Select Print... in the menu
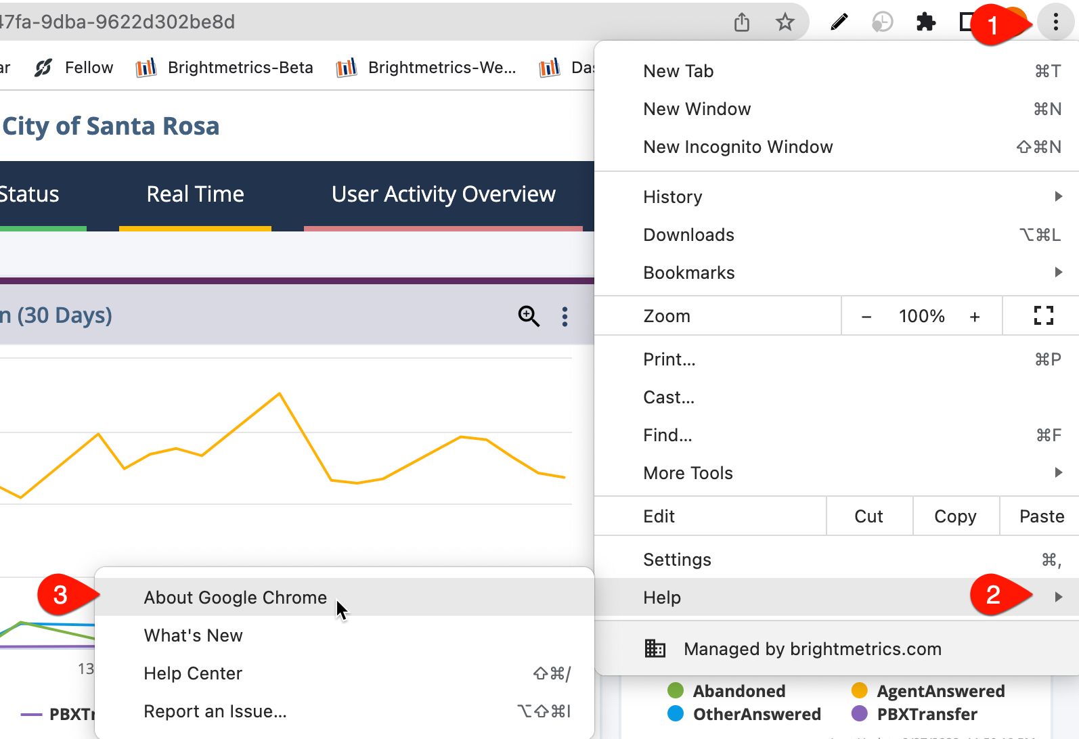Viewport: 1079px width, 739px height. point(837,359)
